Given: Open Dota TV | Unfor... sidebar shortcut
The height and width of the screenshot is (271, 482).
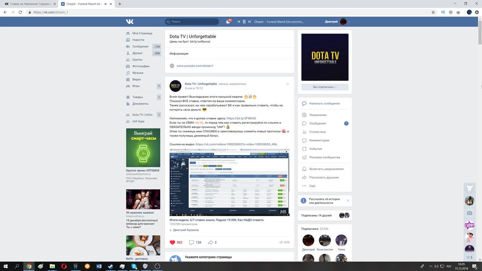Looking at the screenshot, I should [x=143, y=115].
